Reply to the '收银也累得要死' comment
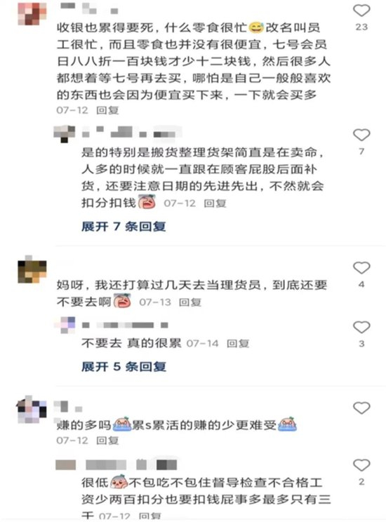Image resolution: width=386 pixels, height=522 pixels. 107,110
